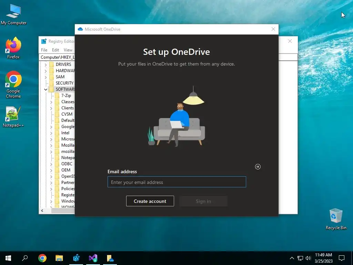Click the Clients folder icon
Image resolution: width=353 pixels, height=265 pixels.
[57, 108]
